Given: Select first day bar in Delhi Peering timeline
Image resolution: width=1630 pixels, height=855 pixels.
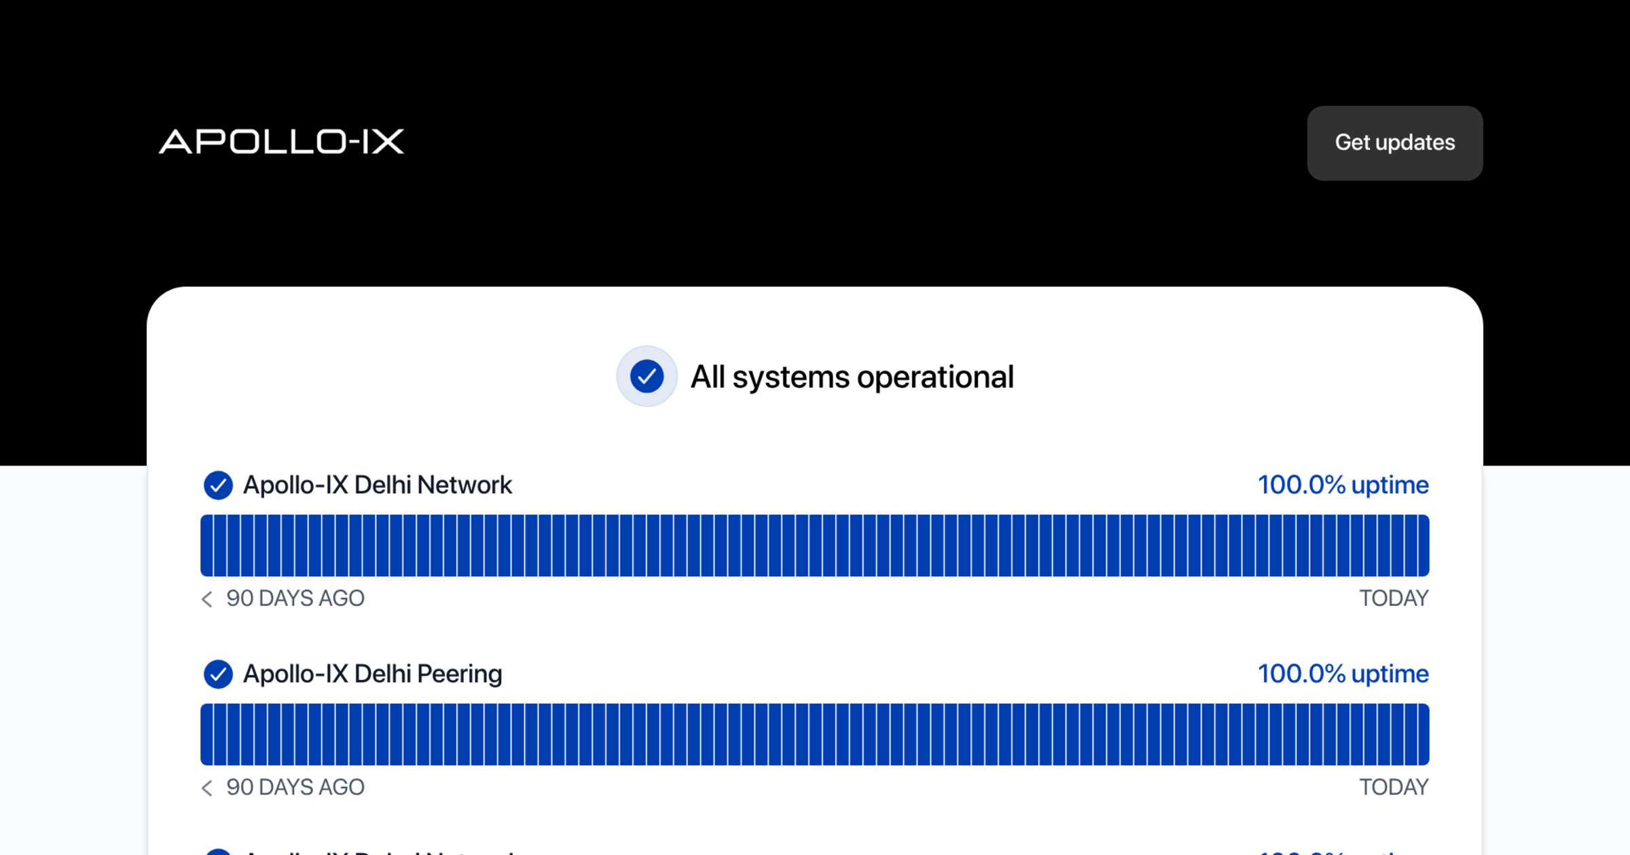Looking at the screenshot, I should click(206, 734).
